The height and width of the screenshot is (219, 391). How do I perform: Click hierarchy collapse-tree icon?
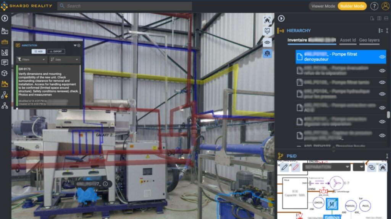coord(381,30)
